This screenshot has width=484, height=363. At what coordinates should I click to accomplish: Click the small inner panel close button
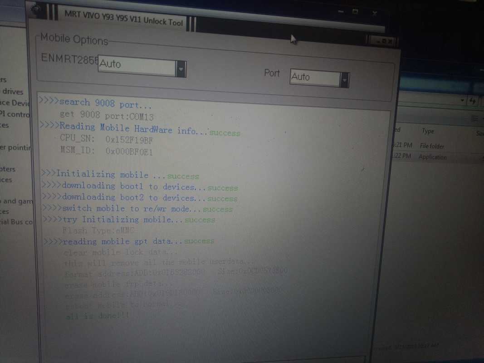[x=390, y=41]
